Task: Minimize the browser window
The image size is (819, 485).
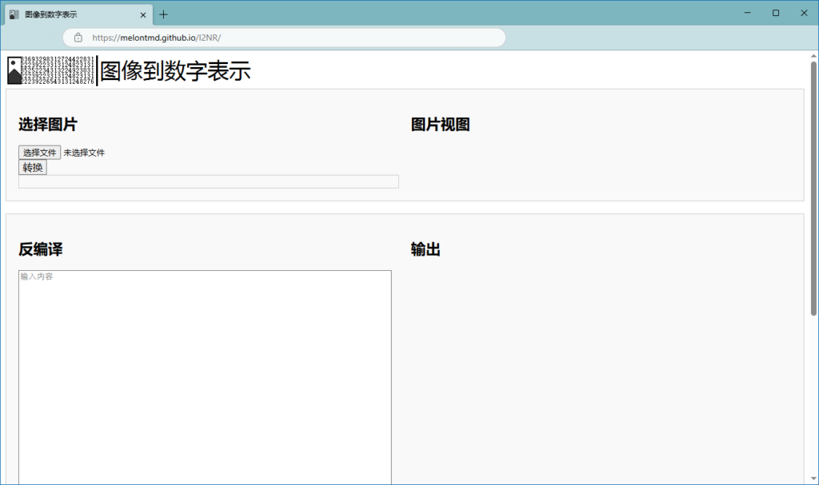Action: [747, 13]
